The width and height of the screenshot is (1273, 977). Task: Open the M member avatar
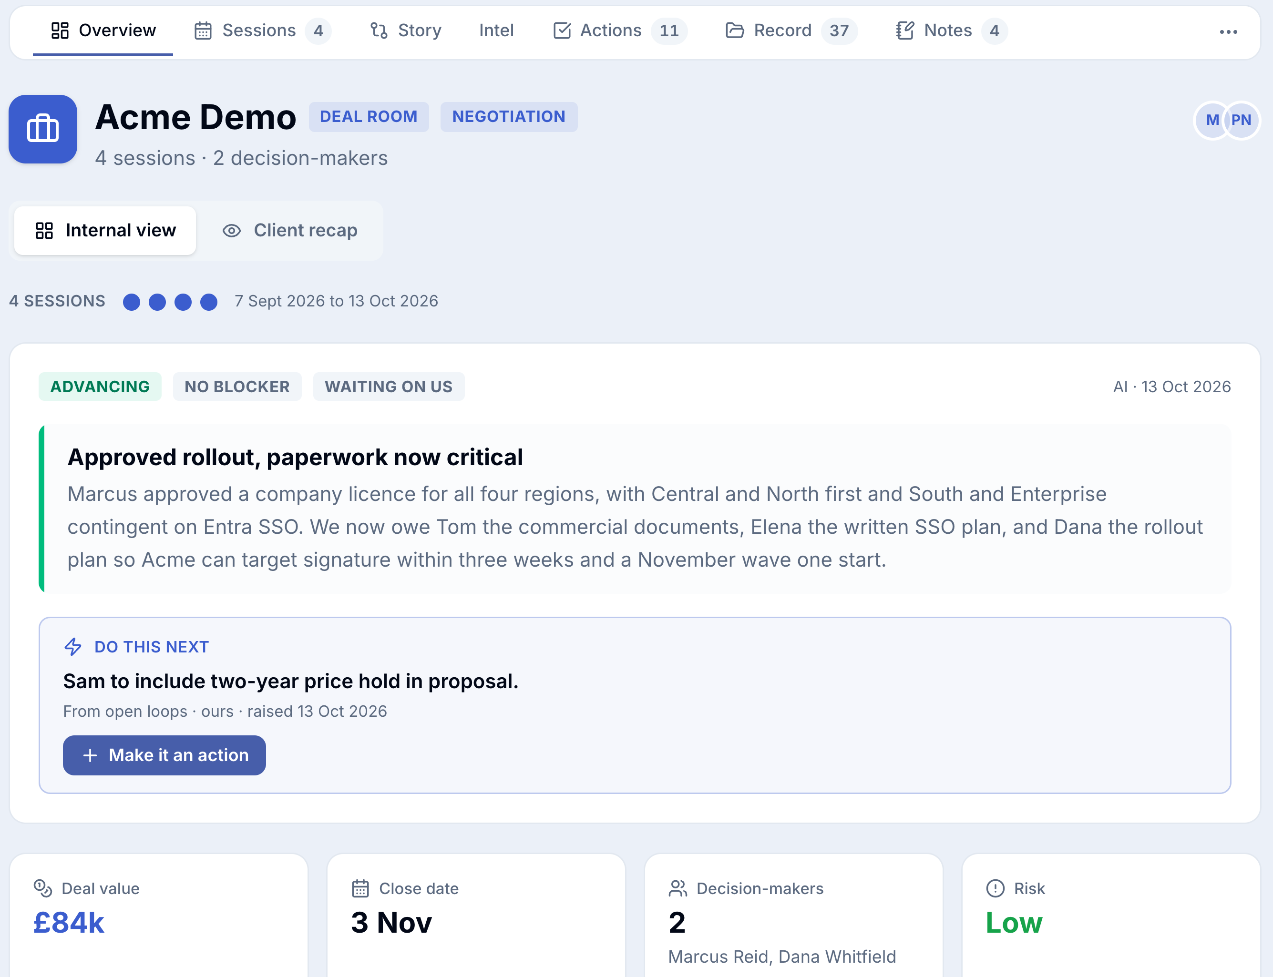(1212, 120)
